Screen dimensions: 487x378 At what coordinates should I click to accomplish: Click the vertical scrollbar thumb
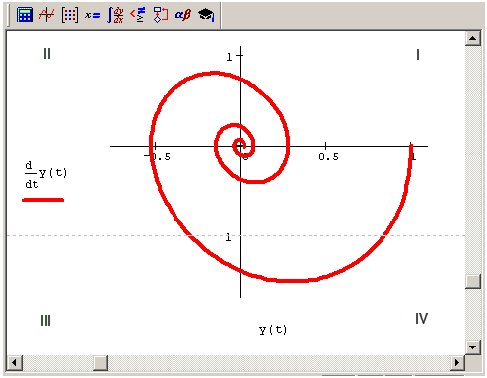tap(473, 282)
